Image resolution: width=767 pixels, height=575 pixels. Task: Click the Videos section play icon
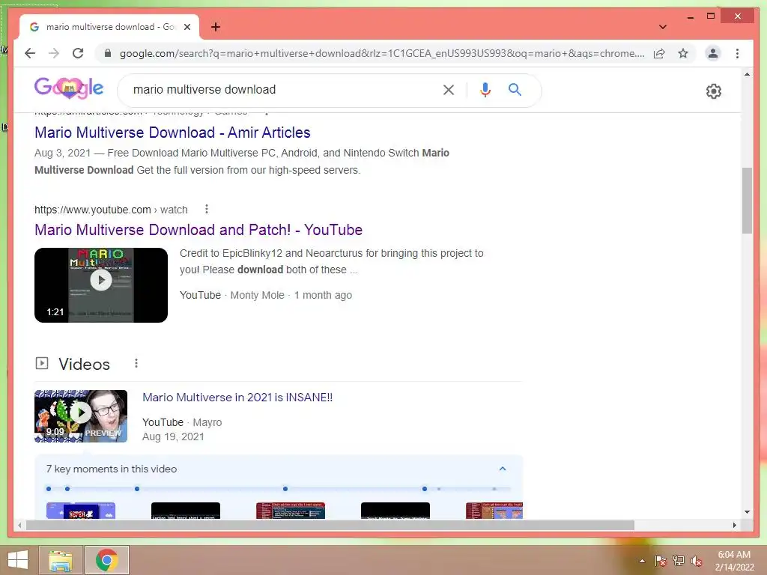coord(42,363)
